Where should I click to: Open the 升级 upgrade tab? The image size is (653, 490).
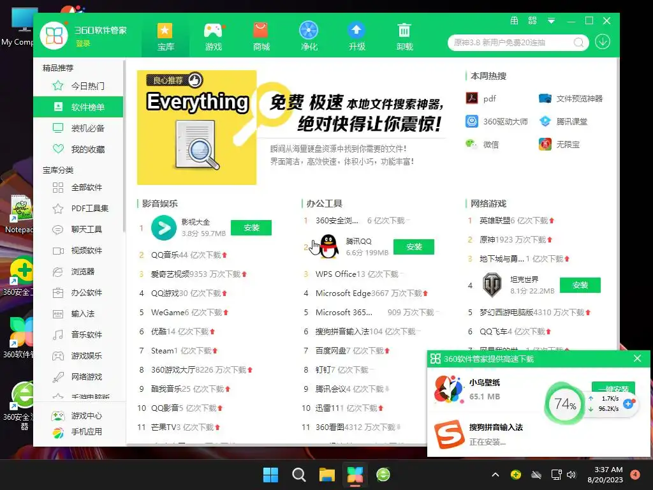(x=357, y=36)
